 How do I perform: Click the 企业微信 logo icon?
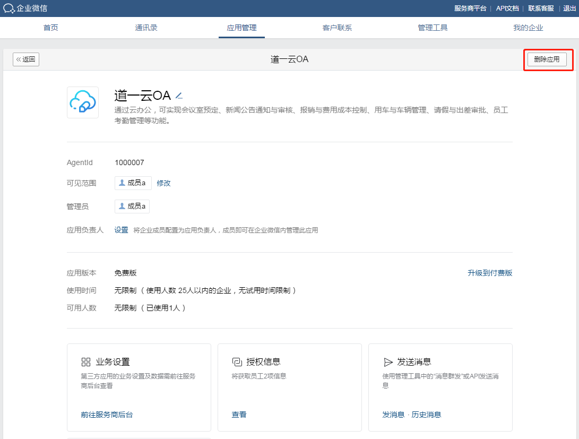[x=9, y=8]
